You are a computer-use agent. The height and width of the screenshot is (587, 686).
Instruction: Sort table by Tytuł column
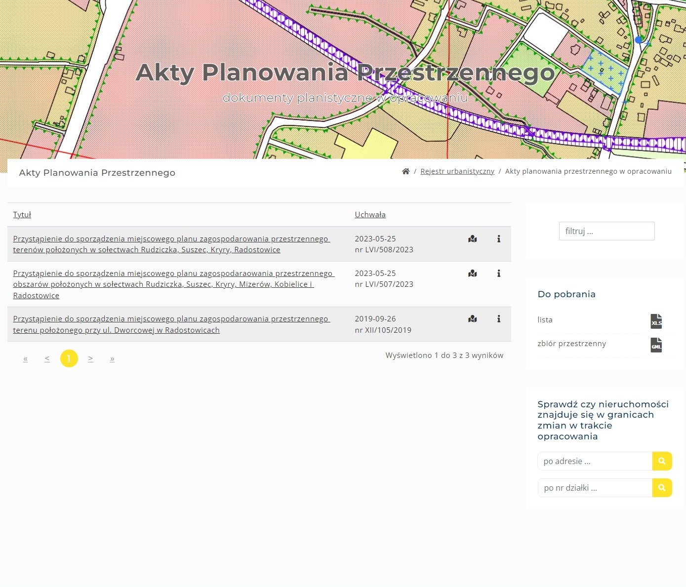pos(22,215)
